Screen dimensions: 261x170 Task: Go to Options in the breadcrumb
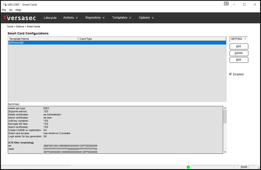click(x=20, y=27)
